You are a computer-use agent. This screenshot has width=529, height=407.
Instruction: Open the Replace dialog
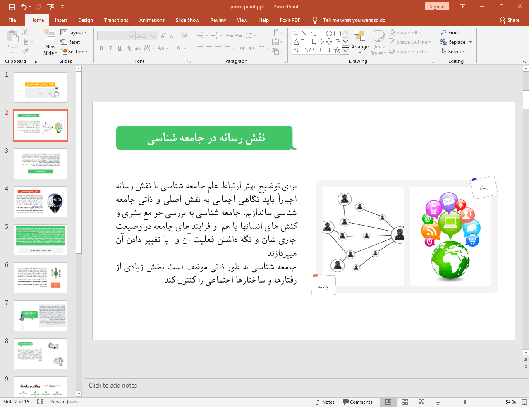[453, 42]
